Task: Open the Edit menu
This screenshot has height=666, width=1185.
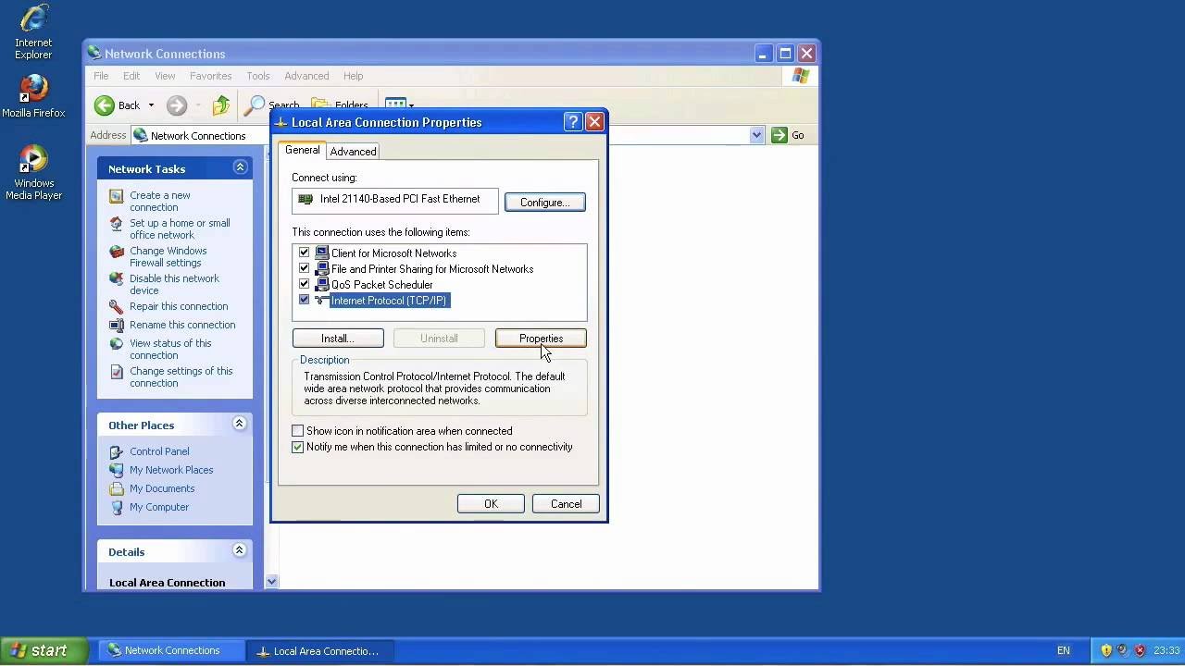Action: [x=131, y=76]
